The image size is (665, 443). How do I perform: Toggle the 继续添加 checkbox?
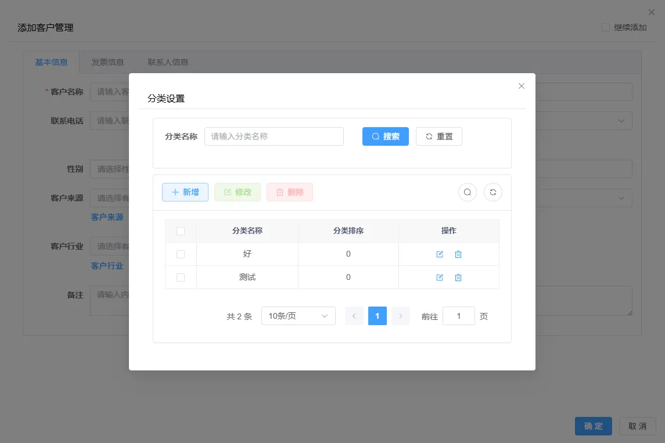[x=606, y=27]
